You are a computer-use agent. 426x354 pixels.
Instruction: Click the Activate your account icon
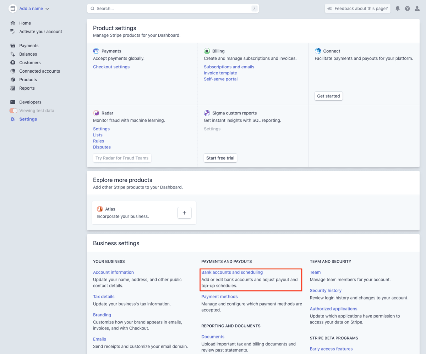13,32
